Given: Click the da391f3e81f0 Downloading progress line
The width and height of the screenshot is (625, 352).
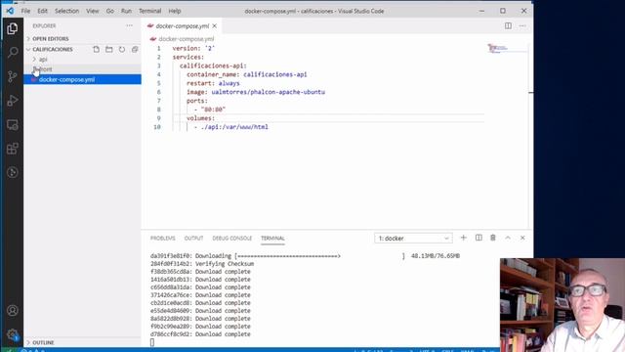Looking at the screenshot, I should pos(305,256).
